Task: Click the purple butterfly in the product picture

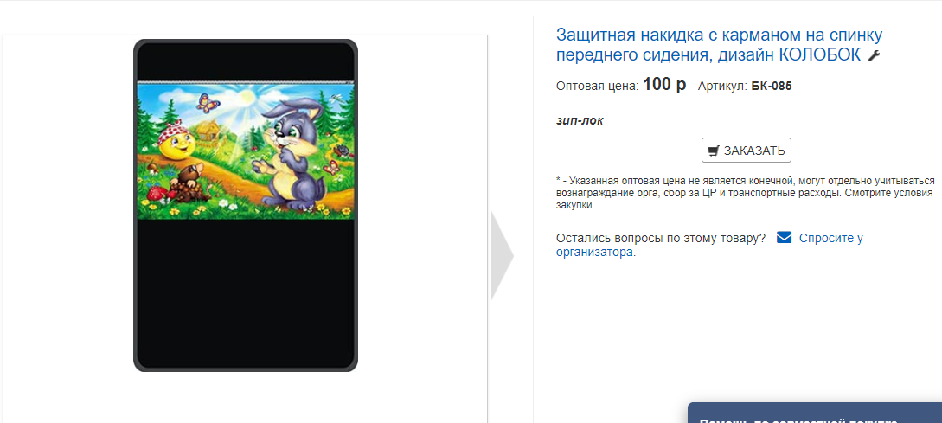Action: coord(208,102)
